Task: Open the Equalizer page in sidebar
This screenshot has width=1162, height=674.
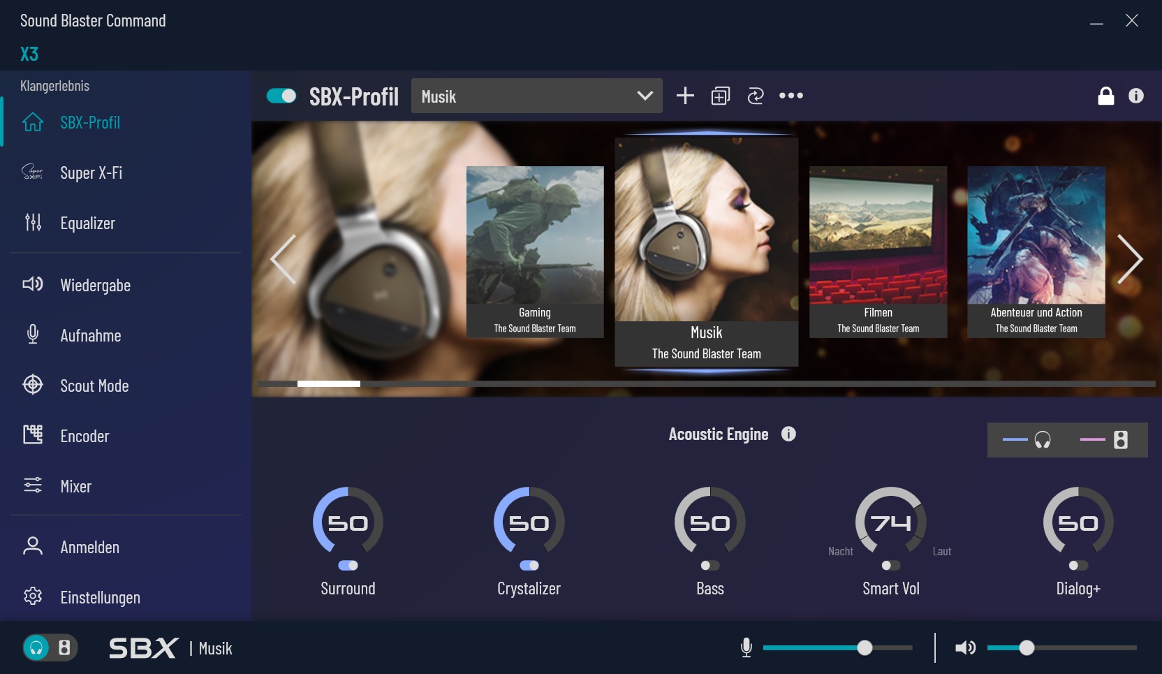Action: pos(87,224)
